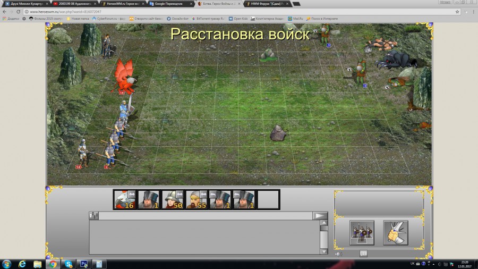Go back in browser history
The height and width of the screenshot is (269, 478).
pyautogui.click(x=4, y=12)
